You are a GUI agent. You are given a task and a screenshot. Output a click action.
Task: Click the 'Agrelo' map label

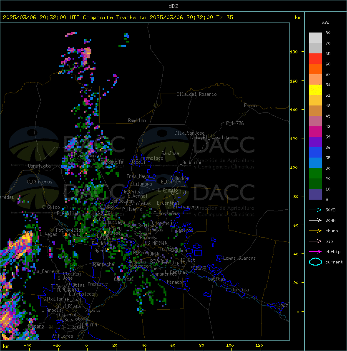click(102, 251)
